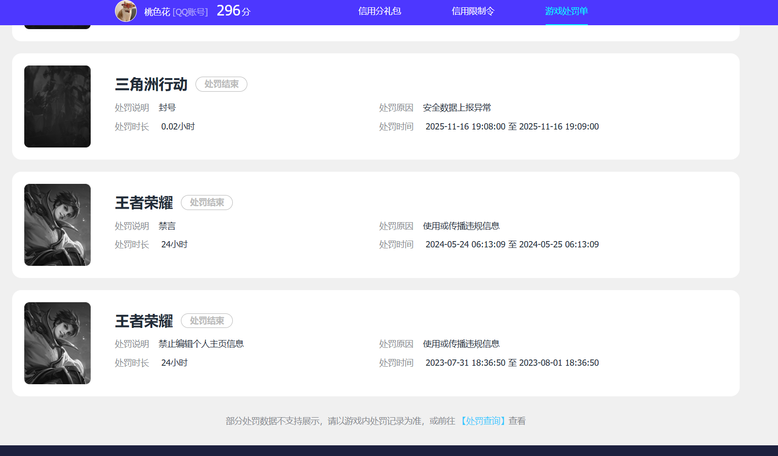778x456 pixels.
Task: Click the 部分处罚数据不支持展示 footer note
Action: [x=375, y=421]
